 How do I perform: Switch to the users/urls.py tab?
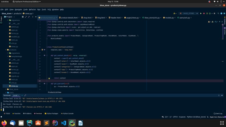(184, 18)
